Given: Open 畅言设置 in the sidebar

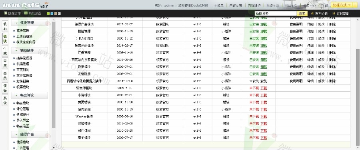Looking at the screenshot, I should click(23, 126).
